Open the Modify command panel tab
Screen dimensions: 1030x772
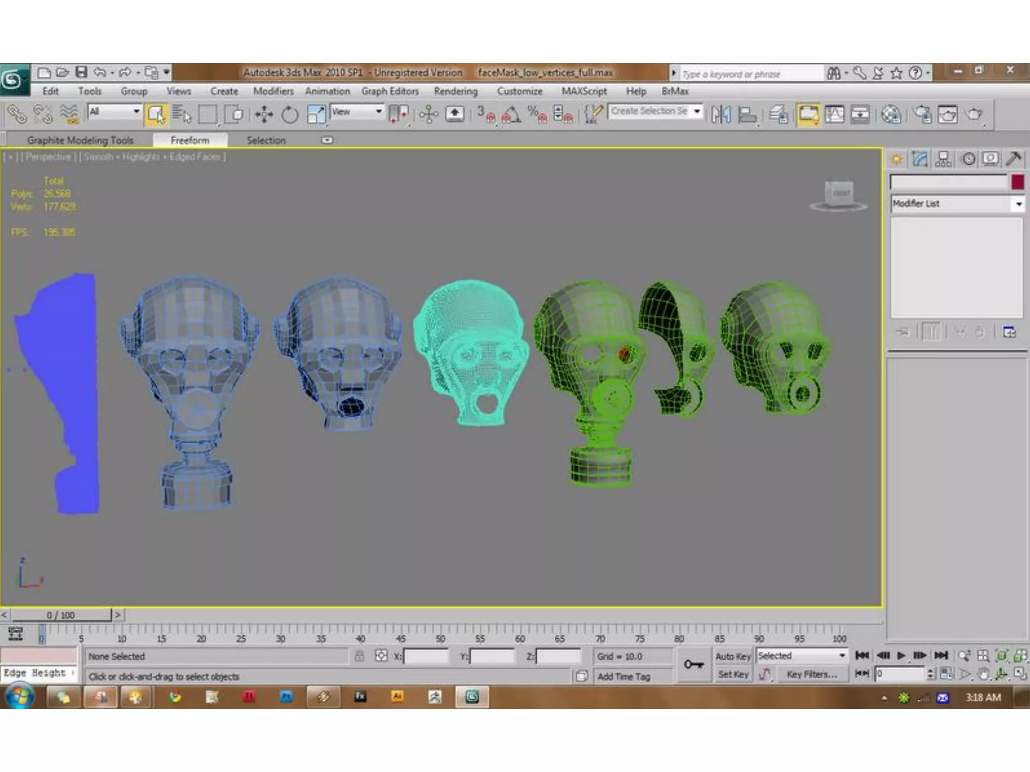(x=920, y=159)
